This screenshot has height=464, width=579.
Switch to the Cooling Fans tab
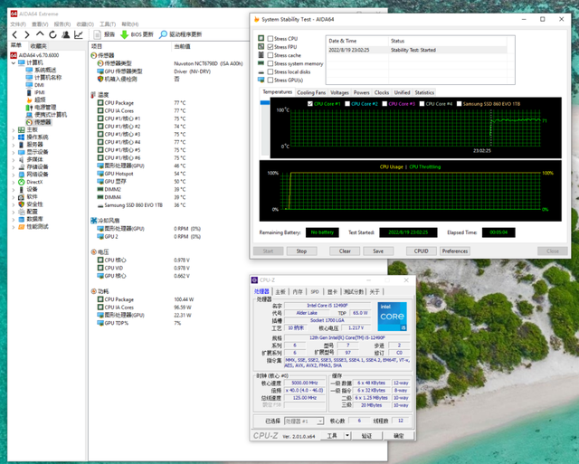[x=311, y=92]
